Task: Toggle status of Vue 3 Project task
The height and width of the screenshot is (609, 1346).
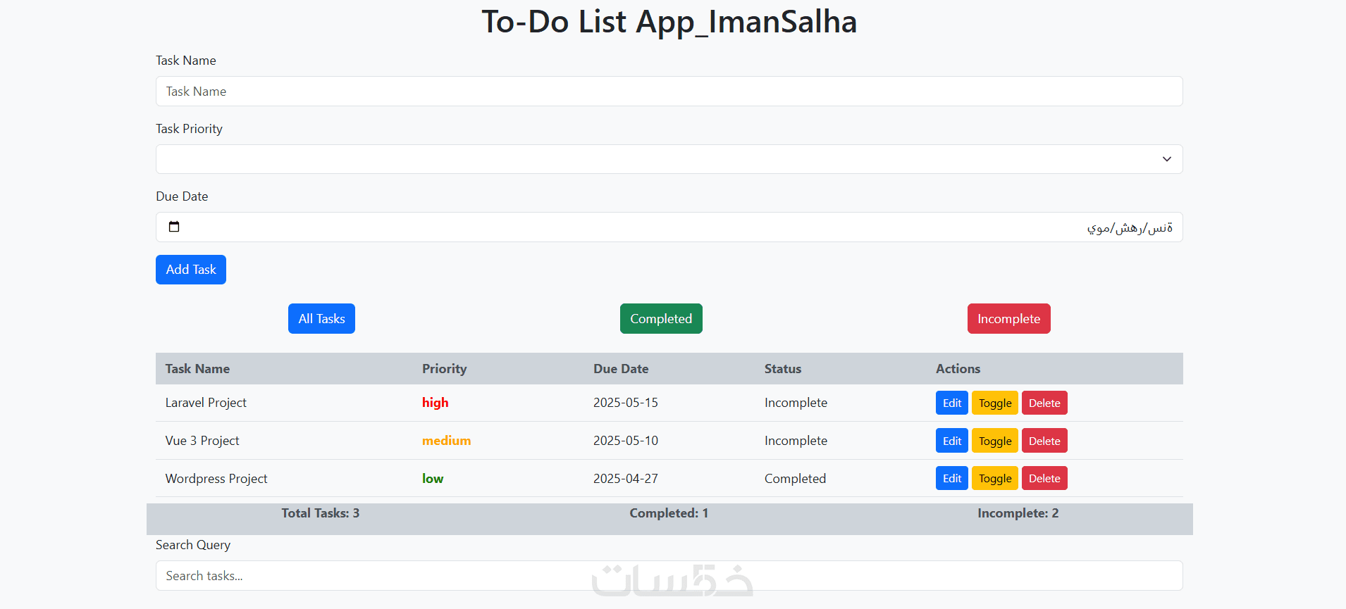Action: click(994, 441)
